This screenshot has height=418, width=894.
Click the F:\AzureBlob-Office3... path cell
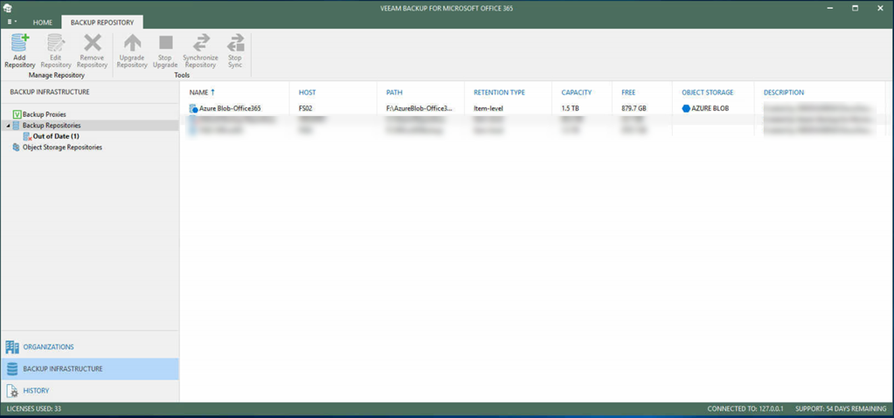click(419, 108)
